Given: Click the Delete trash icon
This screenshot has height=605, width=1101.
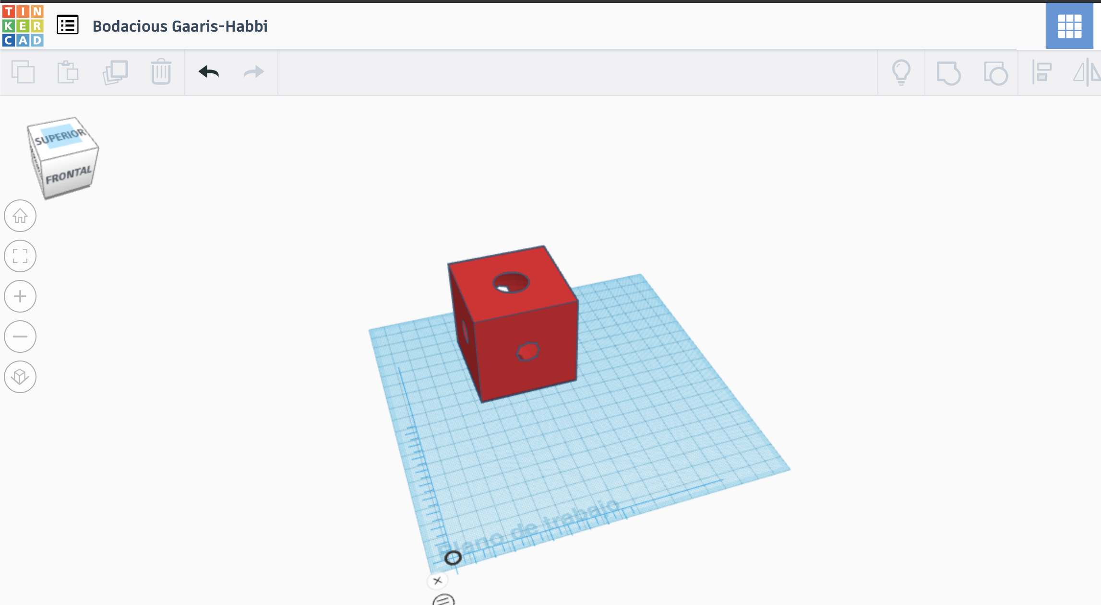Looking at the screenshot, I should pyautogui.click(x=161, y=72).
